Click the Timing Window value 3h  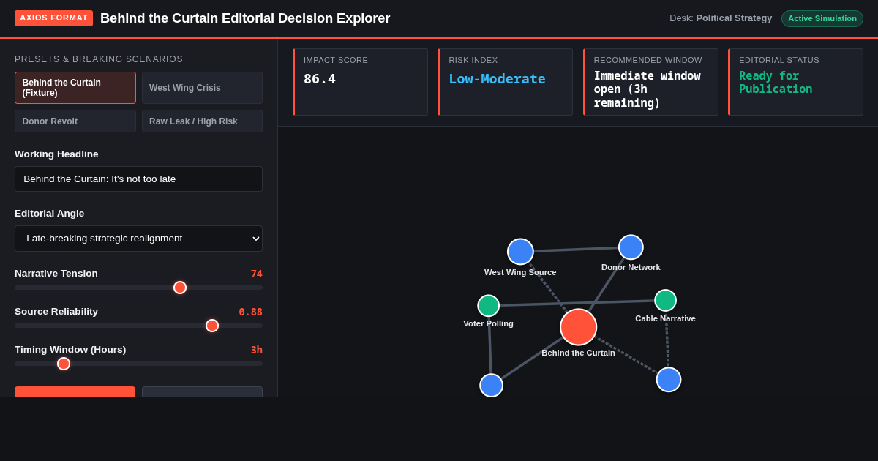[x=257, y=350]
